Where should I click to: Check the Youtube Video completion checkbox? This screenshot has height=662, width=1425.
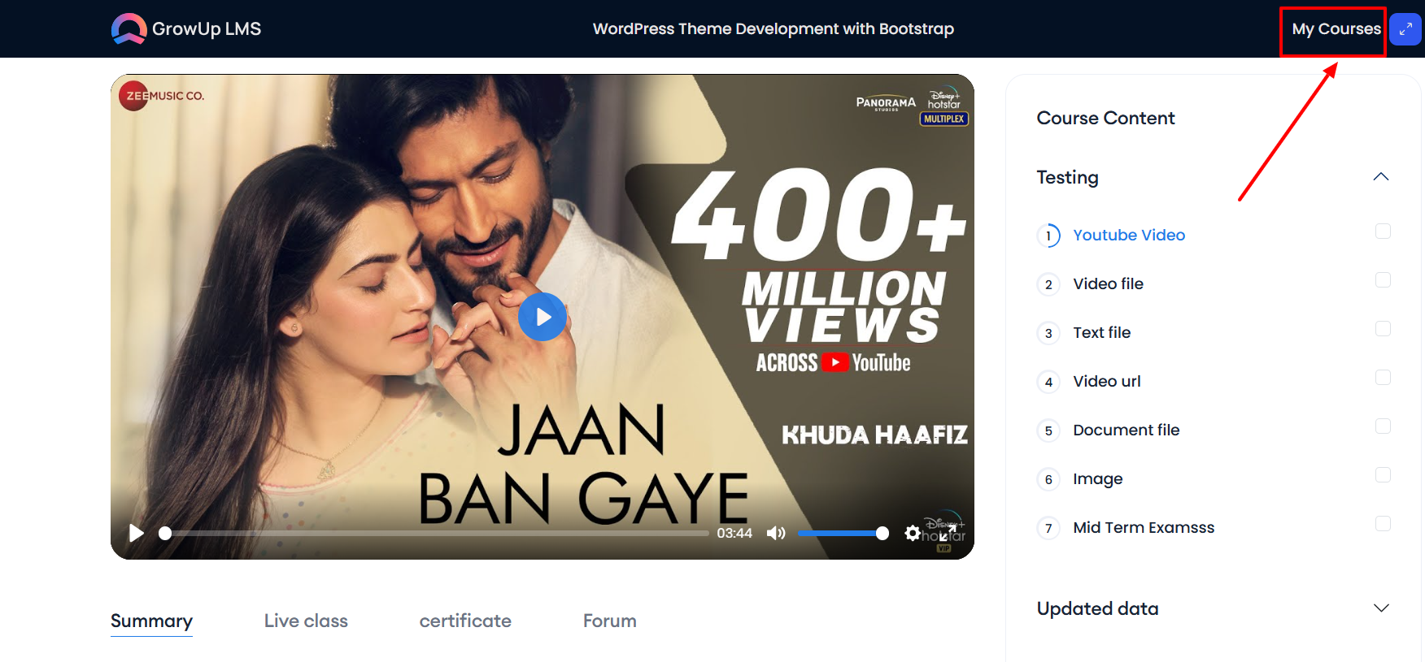tap(1383, 231)
